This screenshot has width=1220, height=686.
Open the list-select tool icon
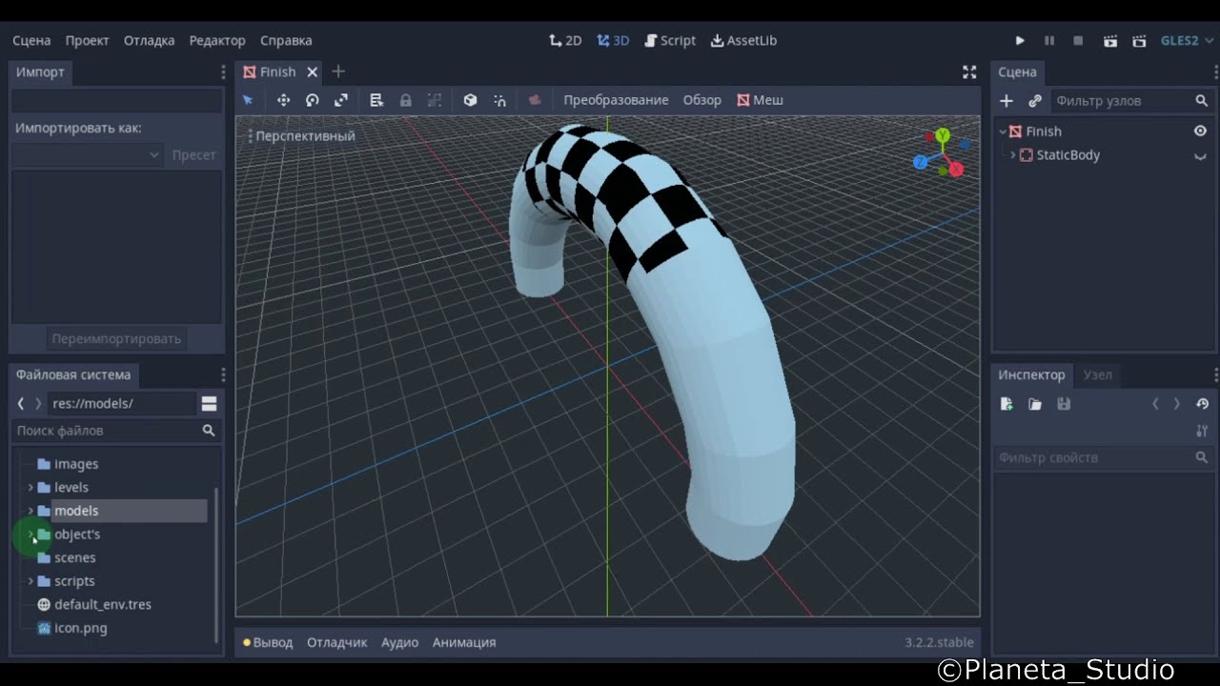click(376, 100)
